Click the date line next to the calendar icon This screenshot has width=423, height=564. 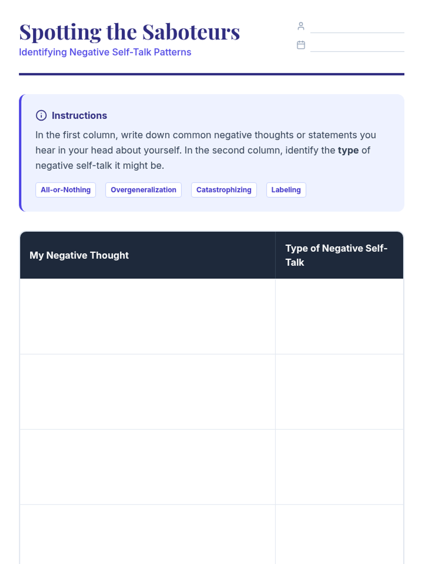pyautogui.click(x=357, y=46)
